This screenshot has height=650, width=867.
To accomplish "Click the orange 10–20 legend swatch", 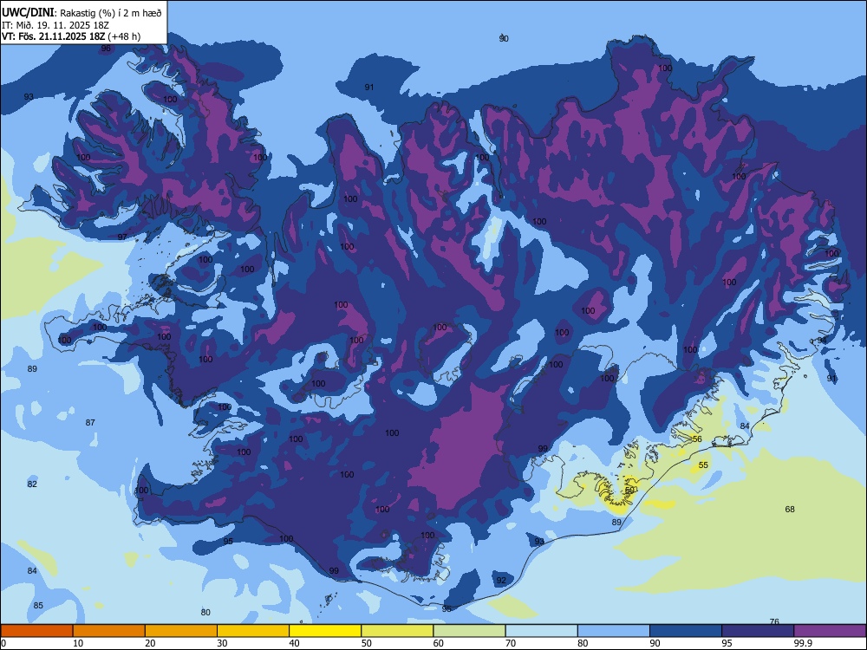I will (x=109, y=631).
